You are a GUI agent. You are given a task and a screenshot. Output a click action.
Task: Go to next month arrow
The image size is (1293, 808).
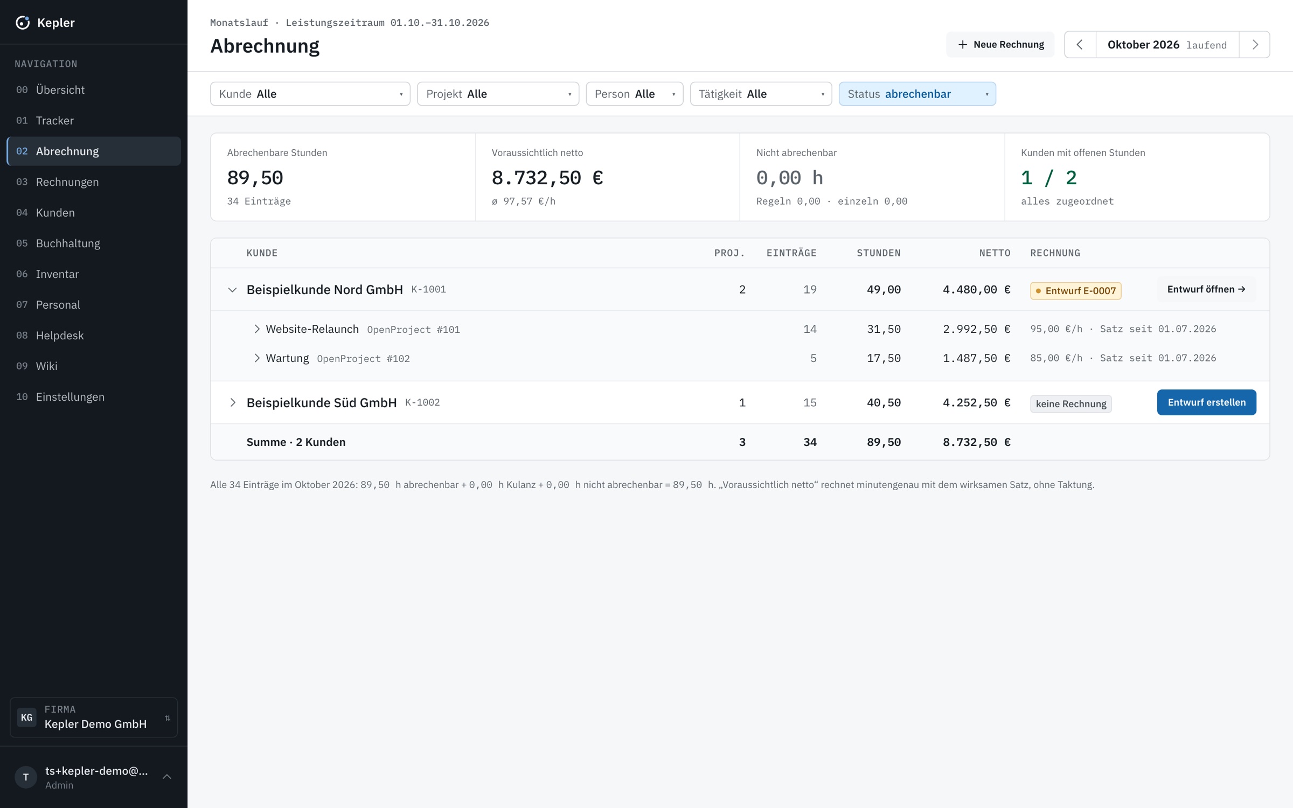[1255, 45]
